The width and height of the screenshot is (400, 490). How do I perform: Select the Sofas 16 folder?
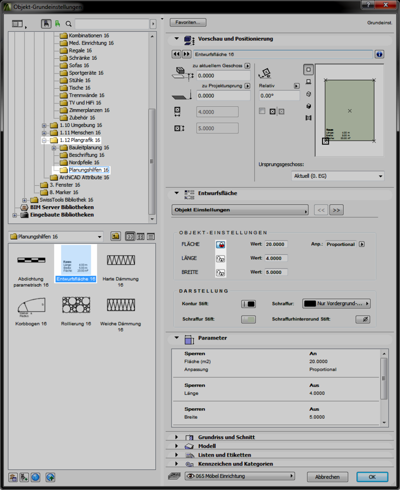point(79,65)
